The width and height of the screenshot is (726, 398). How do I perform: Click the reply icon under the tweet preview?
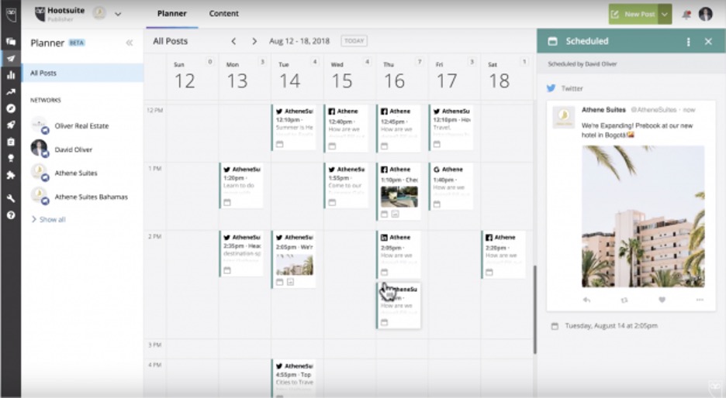pyautogui.click(x=586, y=300)
